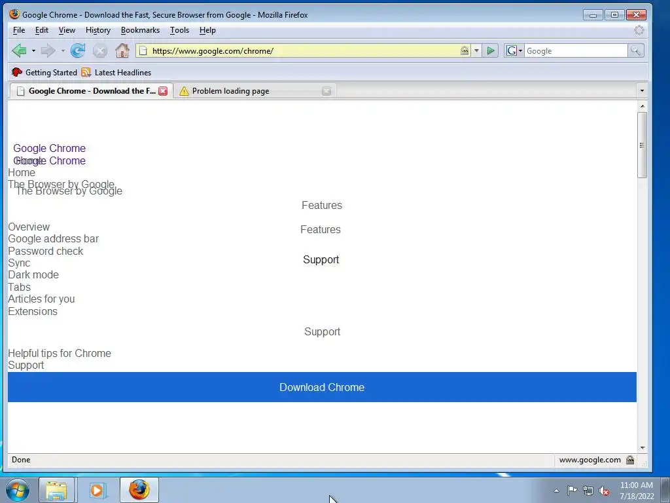Open the Tools menu

click(179, 30)
